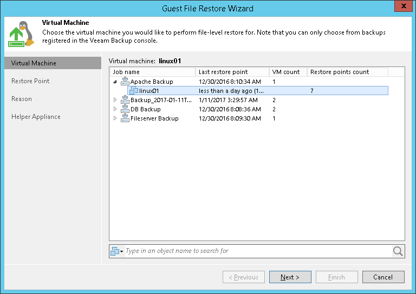Expand the Backup_2017-01-11T job node
This screenshot has width=416, height=294.
point(115,100)
